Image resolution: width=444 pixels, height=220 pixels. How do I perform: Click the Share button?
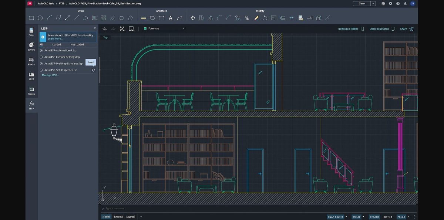tap(407, 29)
